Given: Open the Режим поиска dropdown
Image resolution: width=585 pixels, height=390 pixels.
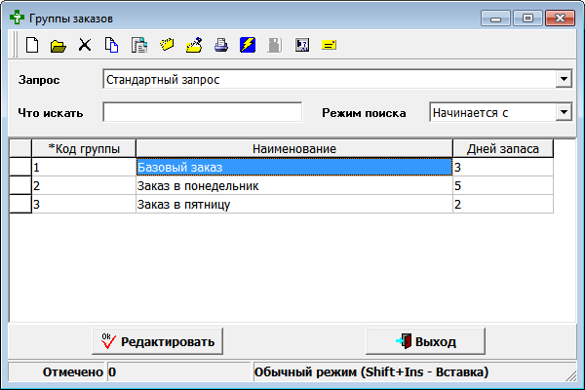Looking at the screenshot, I should 563,112.
